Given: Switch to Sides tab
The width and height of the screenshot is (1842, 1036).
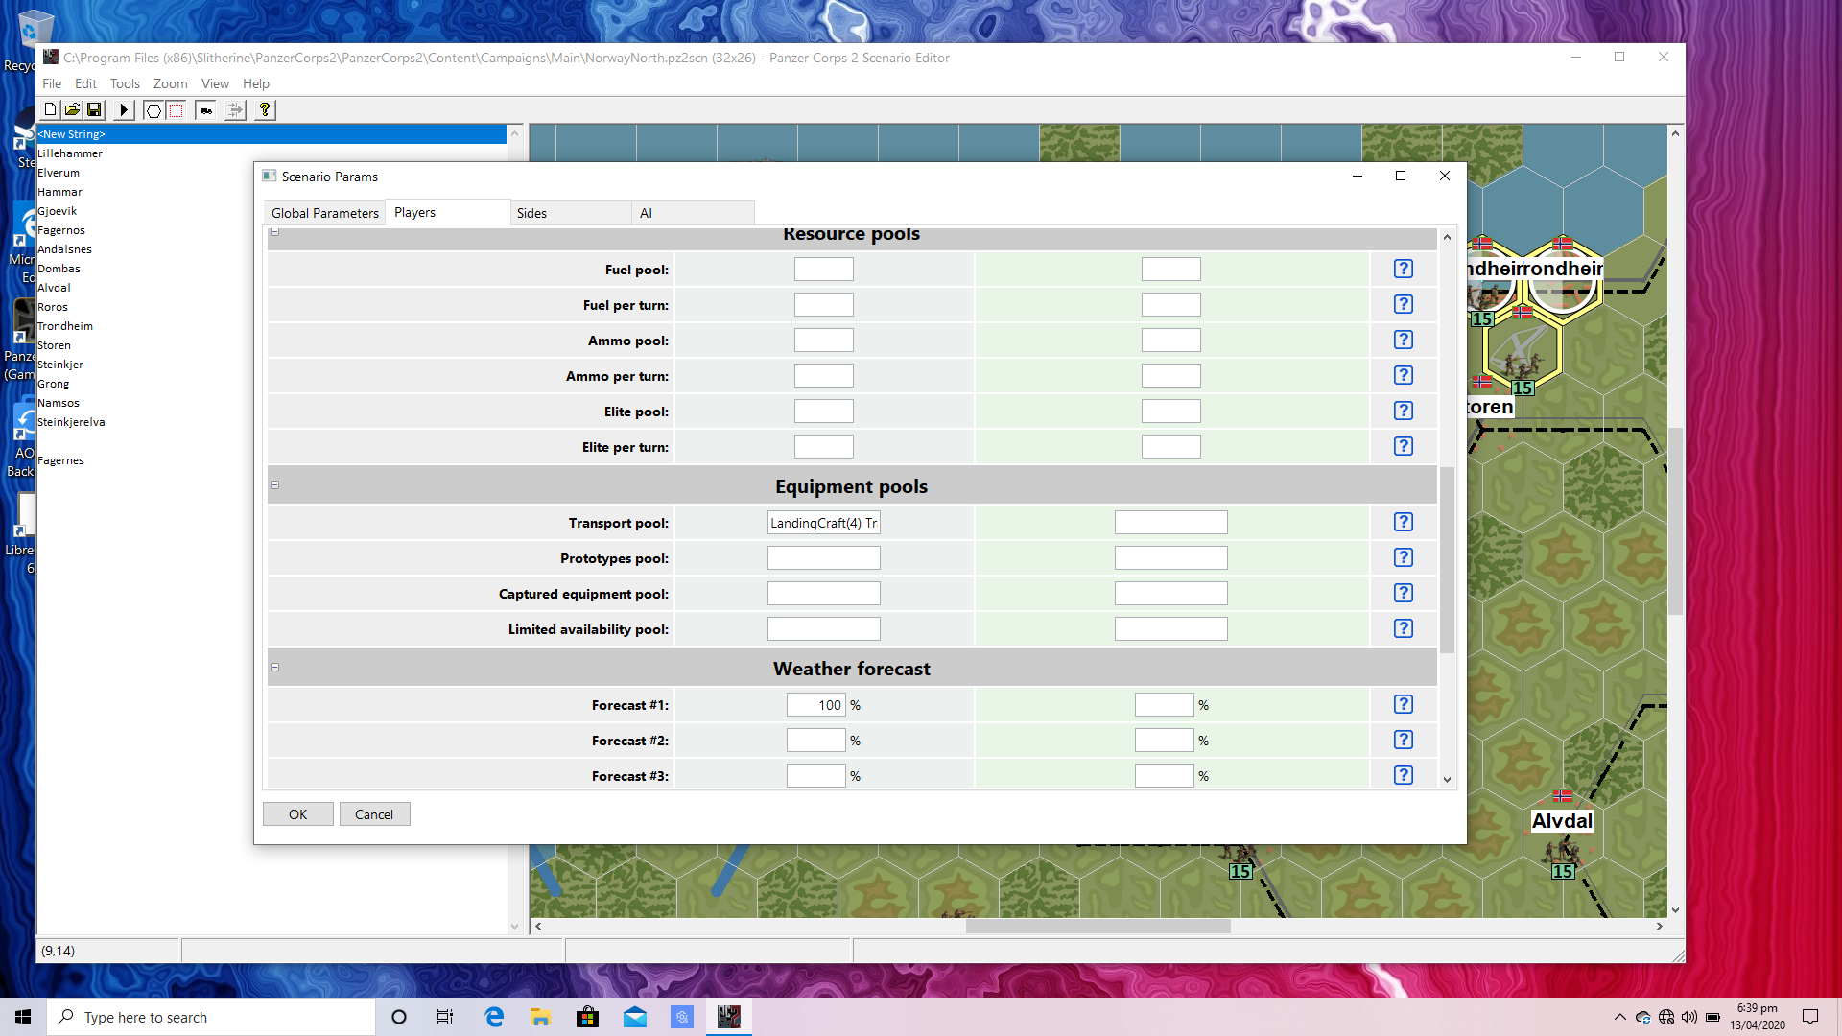Looking at the screenshot, I should [570, 213].
